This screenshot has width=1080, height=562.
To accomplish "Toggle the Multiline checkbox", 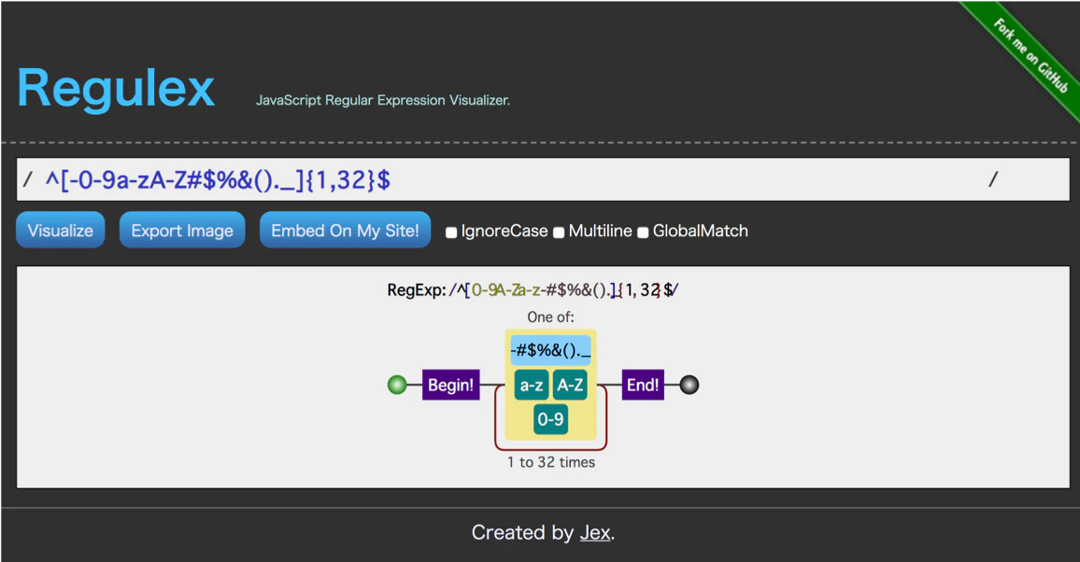I will (x=559, y=232).
